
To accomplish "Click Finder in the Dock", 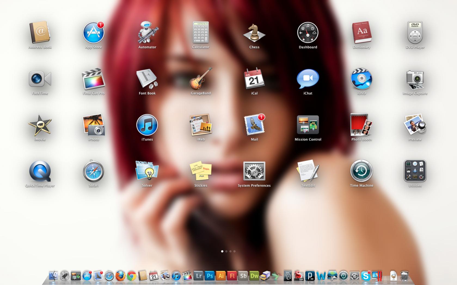I will click(53, 276).
